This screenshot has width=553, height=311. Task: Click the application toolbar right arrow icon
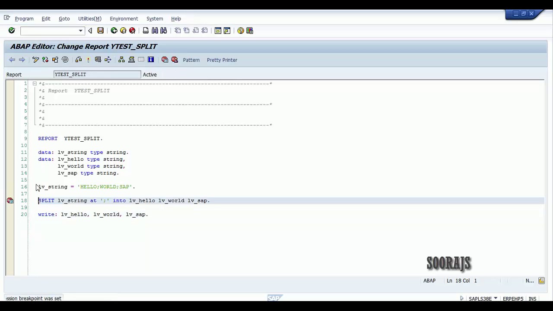(x=22, y=60)
